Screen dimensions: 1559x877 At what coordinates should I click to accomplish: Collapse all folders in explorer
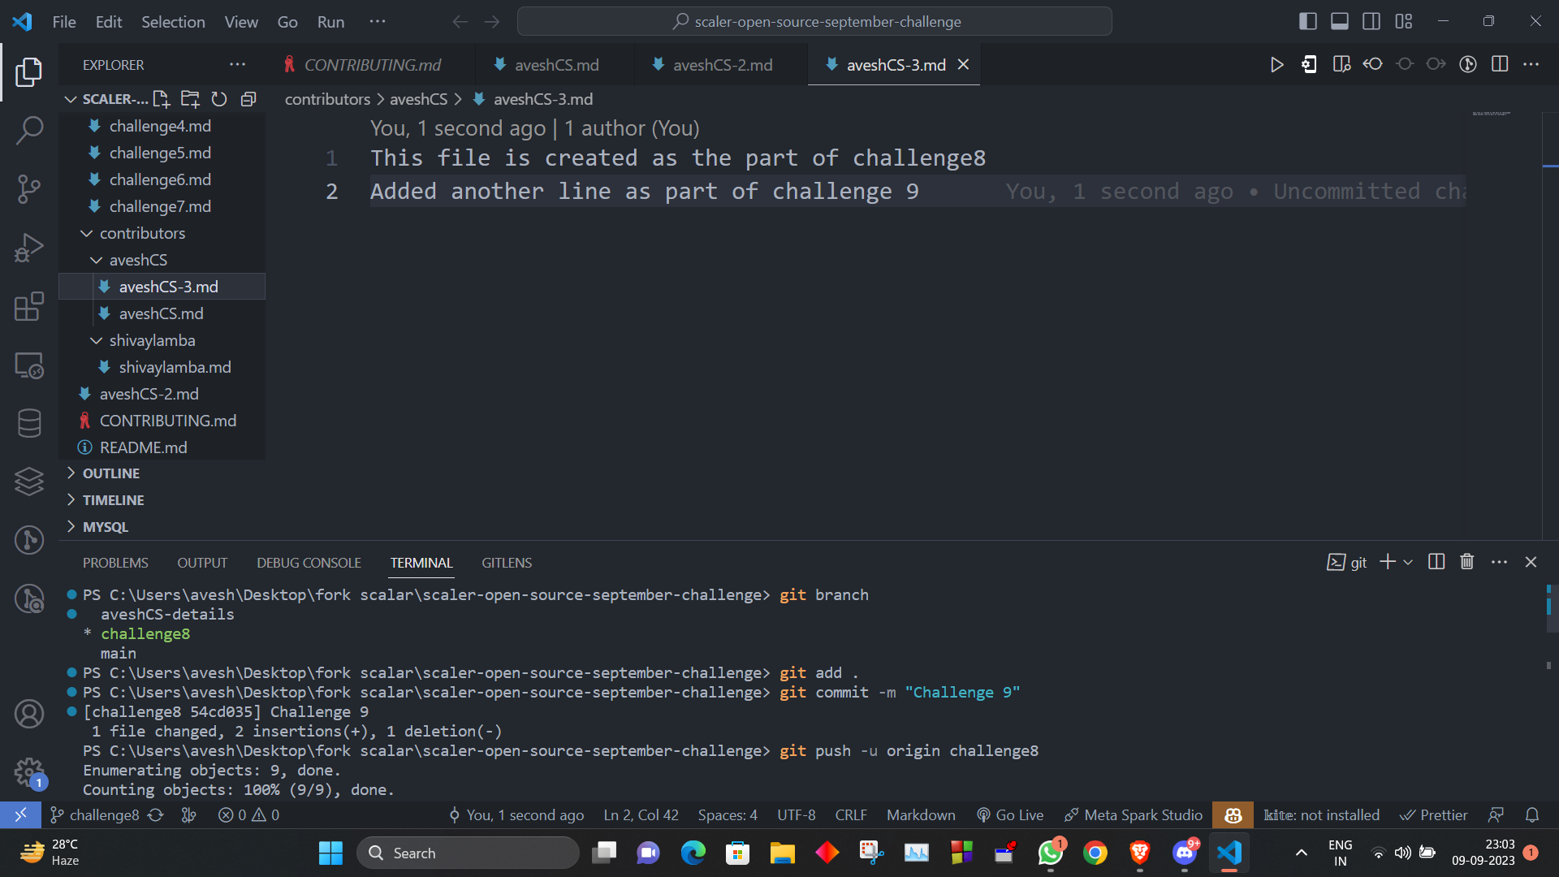point(248,99)
